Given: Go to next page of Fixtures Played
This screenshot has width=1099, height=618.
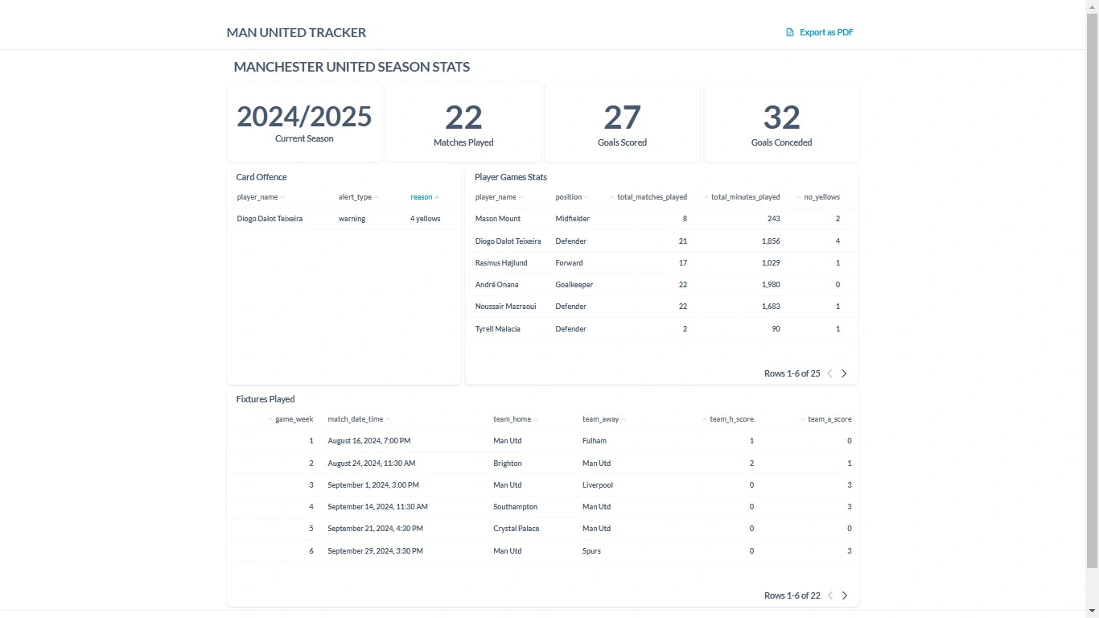Looking at the screenshot, I should coord(844,595).
